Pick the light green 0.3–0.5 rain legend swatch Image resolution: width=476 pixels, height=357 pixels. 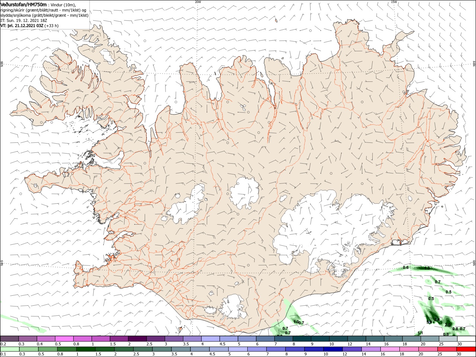click(x=28, y=349)
